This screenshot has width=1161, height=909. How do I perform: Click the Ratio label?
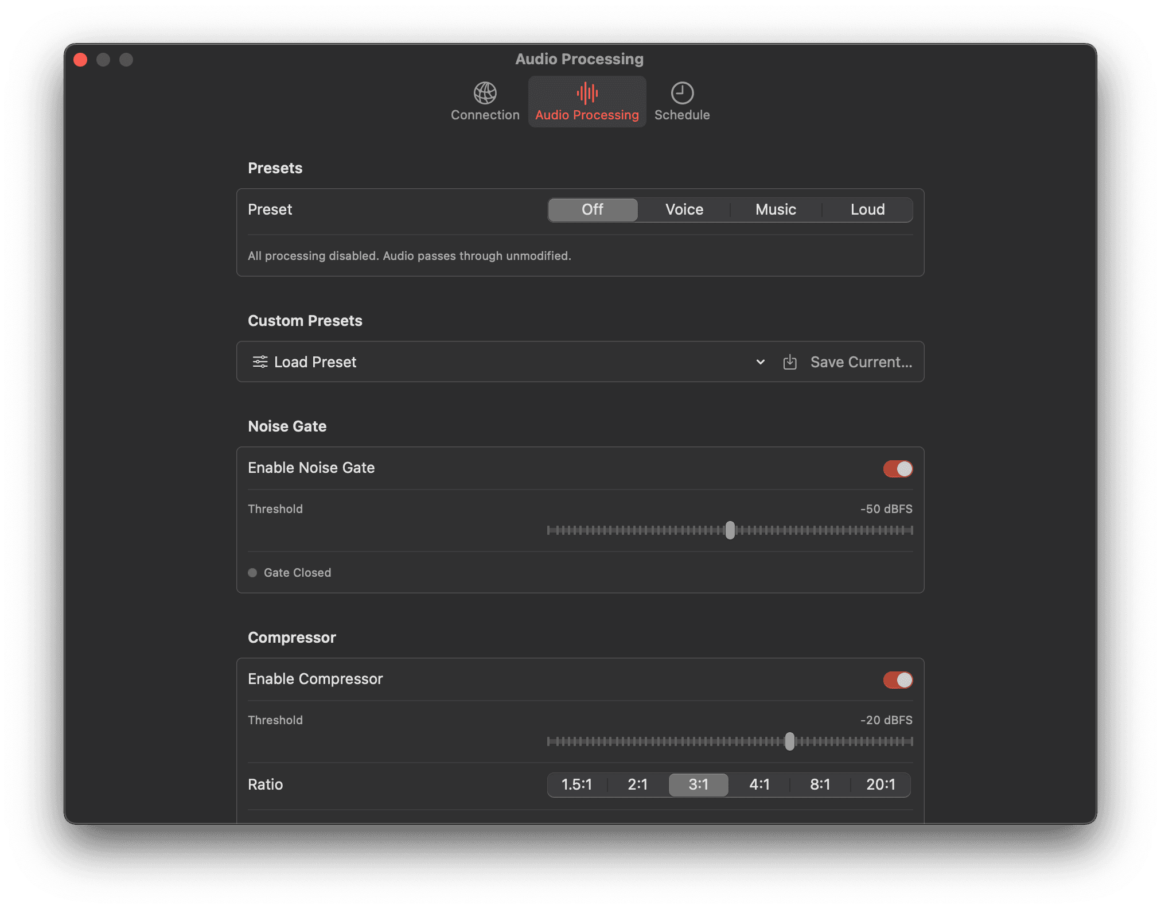(265, 784)
